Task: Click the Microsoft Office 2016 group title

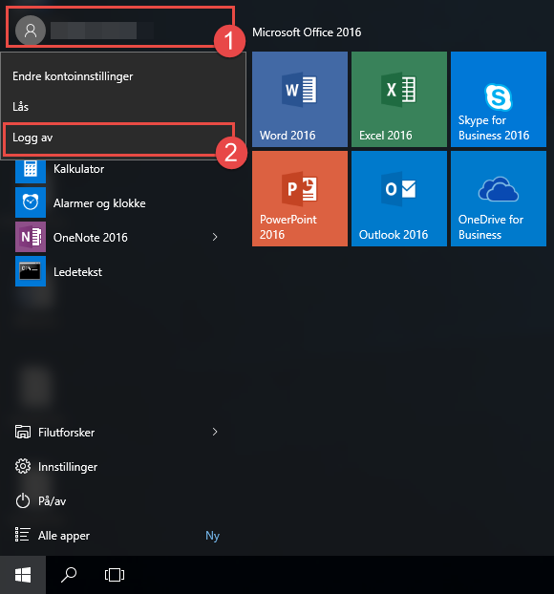Action: [x=307, y=32]
